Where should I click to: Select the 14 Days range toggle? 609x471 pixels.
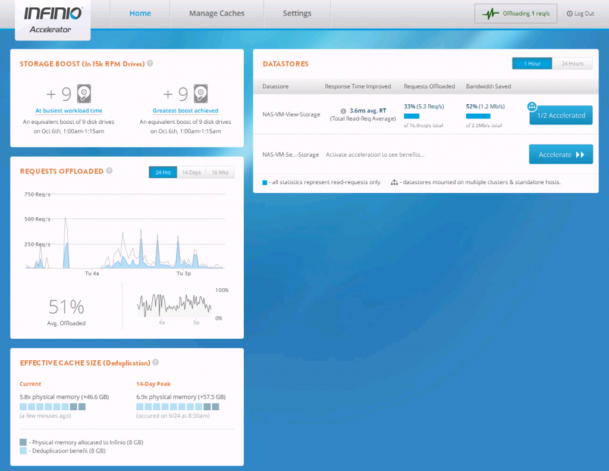pos(192,172)
